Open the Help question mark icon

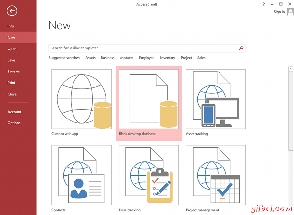pyautogui.click(x=265, y=4)
